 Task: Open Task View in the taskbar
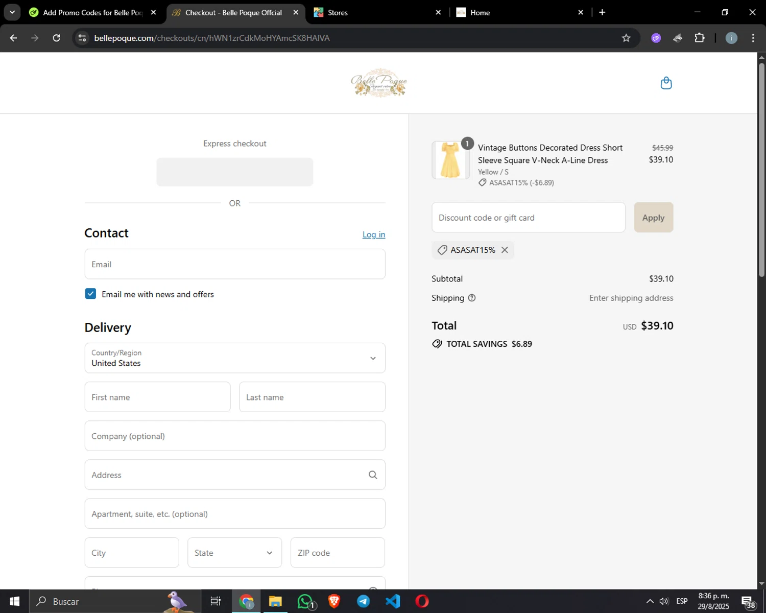pos(216,601)
